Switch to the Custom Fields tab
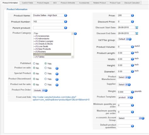Viewport: 149px width, 135px height. pyautogui.click(x=27, y=3)
